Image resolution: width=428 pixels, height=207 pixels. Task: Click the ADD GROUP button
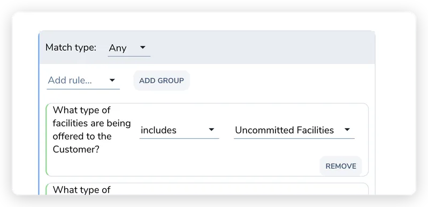[162, 81]
